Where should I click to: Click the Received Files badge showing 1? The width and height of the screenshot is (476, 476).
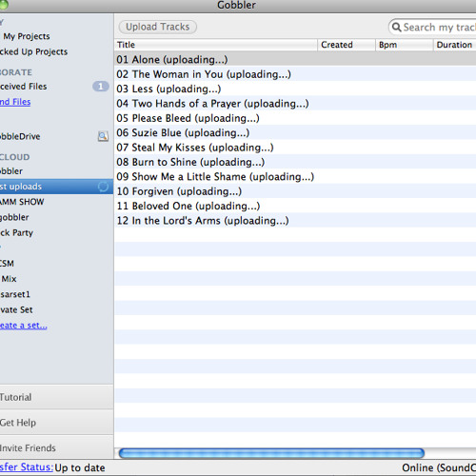pos(101,87)
